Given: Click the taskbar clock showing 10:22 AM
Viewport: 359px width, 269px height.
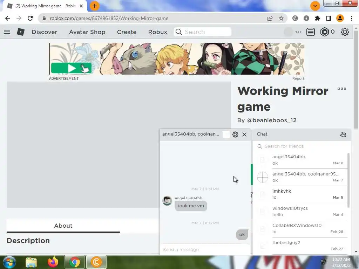Looking at the screenshot, I should [x=341, y=262].
